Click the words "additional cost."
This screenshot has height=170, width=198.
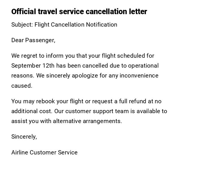[32, 111]
